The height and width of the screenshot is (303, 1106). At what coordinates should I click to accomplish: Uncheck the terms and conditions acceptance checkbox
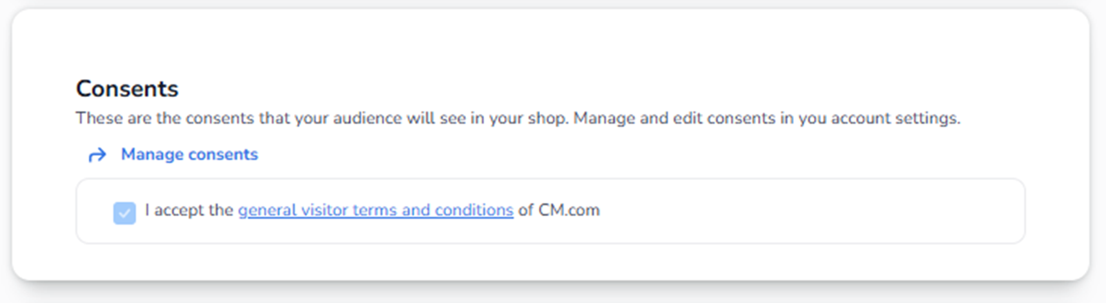pos(124,213)
